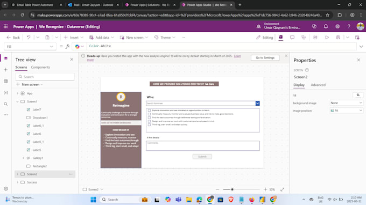Open the Copilot icon in purple header
This screenshot has width=366, height=205.
314,26
